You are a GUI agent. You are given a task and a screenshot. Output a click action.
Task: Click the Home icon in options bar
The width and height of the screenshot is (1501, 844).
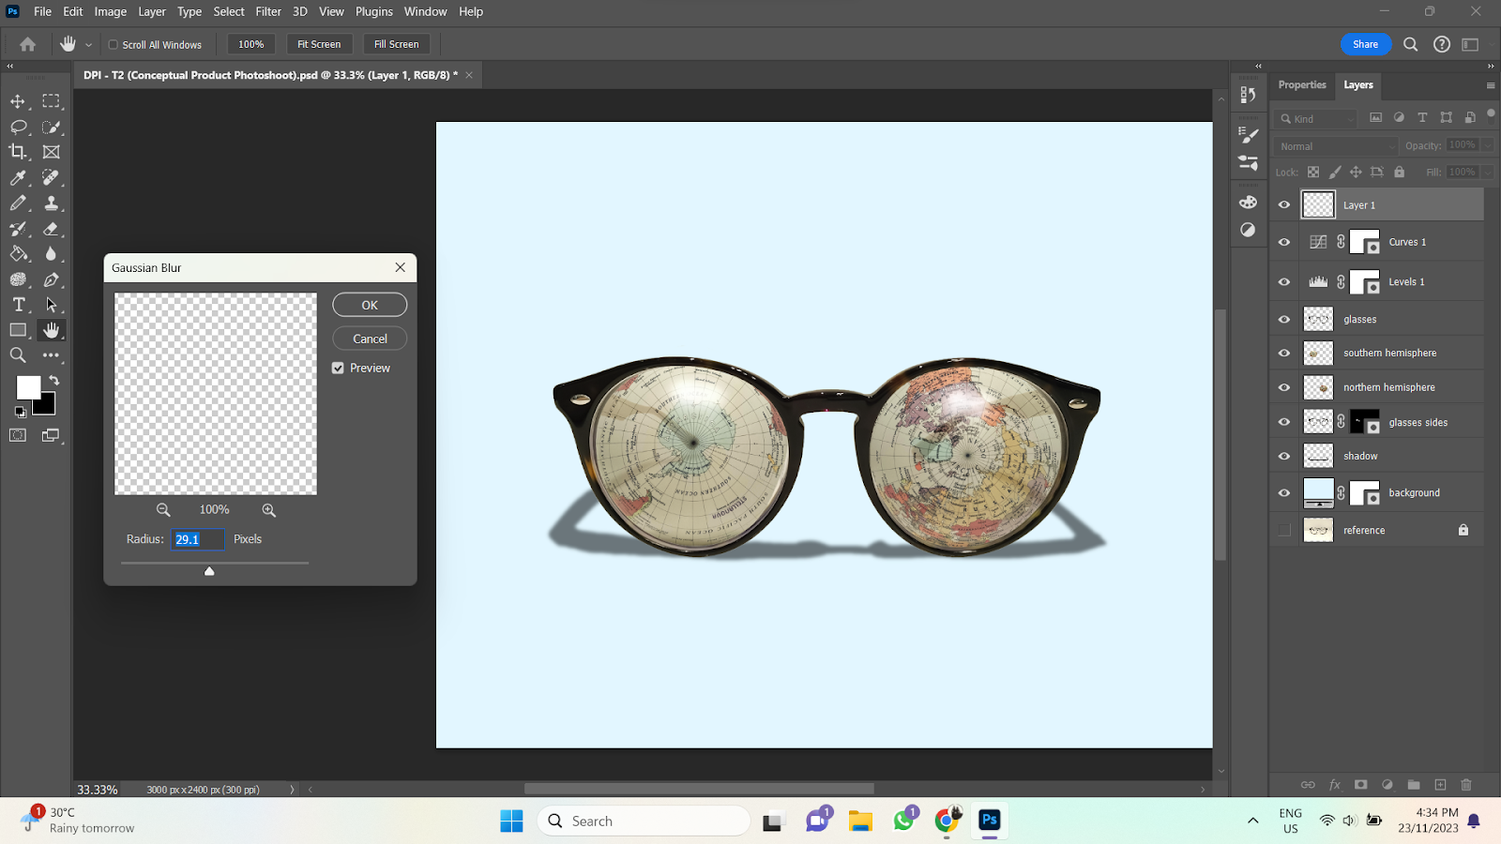(x=27, y=44)
